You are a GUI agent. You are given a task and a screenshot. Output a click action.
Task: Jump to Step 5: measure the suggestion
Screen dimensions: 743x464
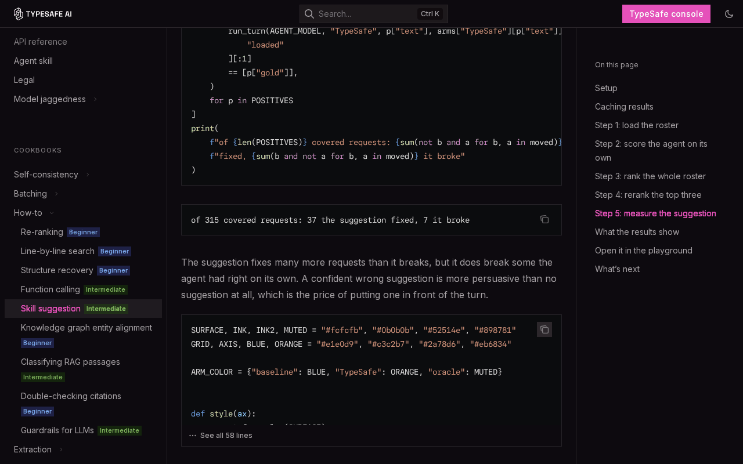[x=655, y=213]
